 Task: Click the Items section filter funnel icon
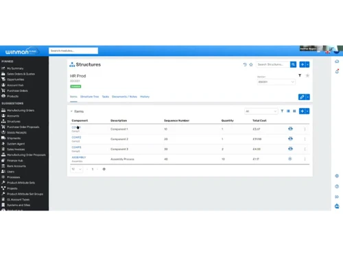[x=282, y=111]
